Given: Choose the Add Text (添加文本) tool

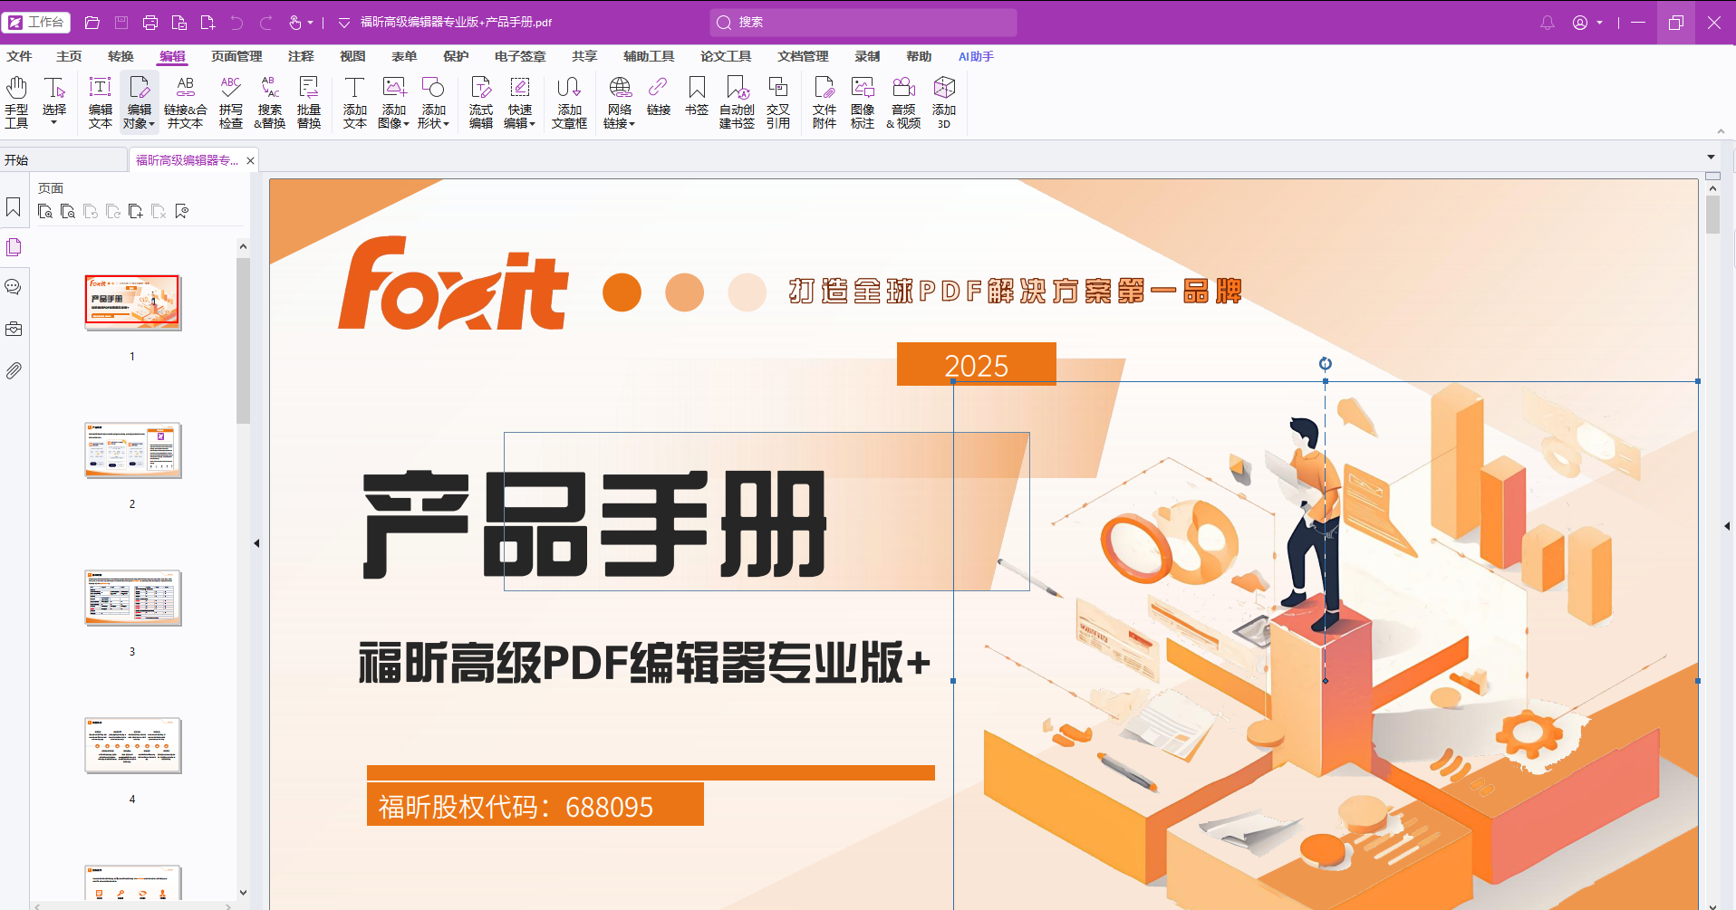Looking at the screenshot, I should (354, 102).
